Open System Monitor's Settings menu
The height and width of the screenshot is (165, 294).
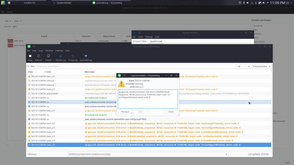point(149,37)
